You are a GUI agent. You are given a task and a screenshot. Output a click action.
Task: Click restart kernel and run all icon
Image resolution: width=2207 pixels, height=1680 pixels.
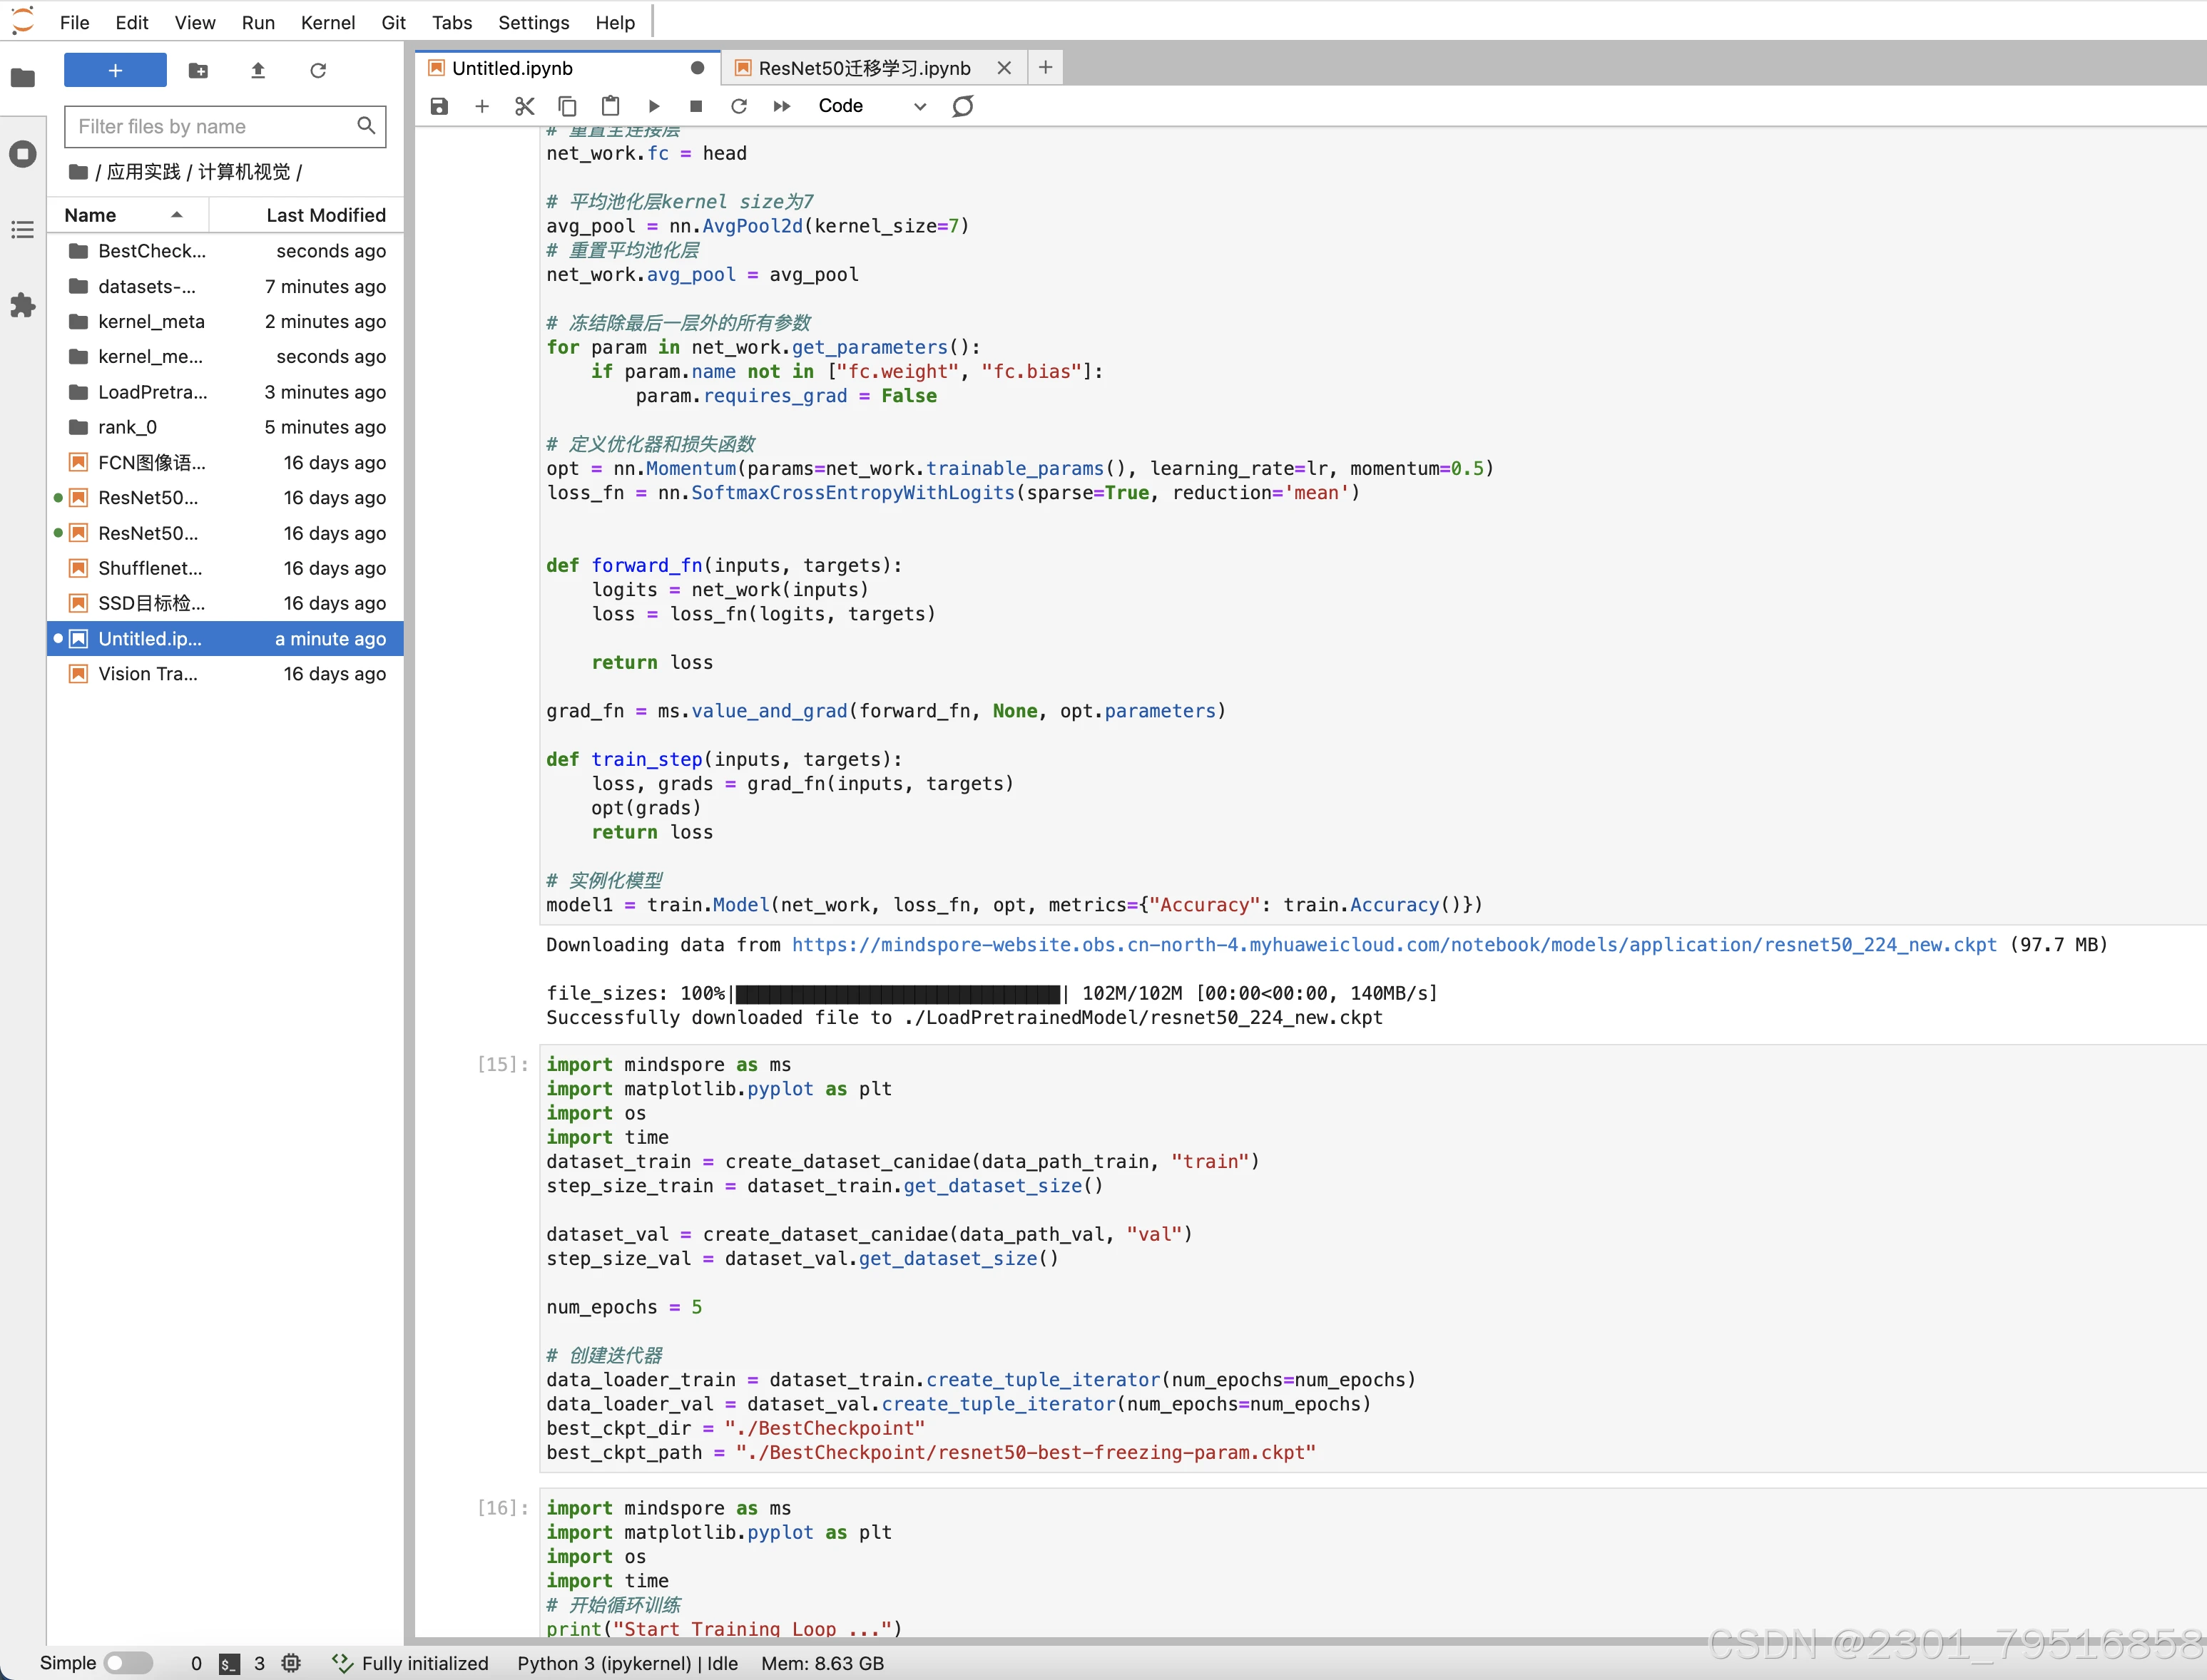(x=781, y=106)
